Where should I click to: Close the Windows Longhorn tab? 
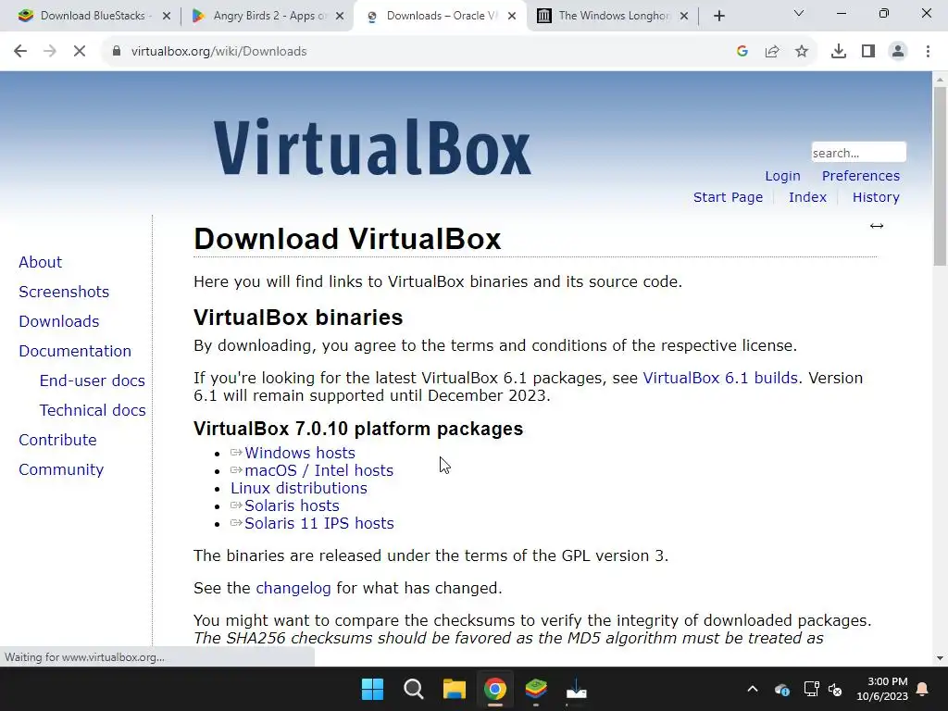point(684,16)
